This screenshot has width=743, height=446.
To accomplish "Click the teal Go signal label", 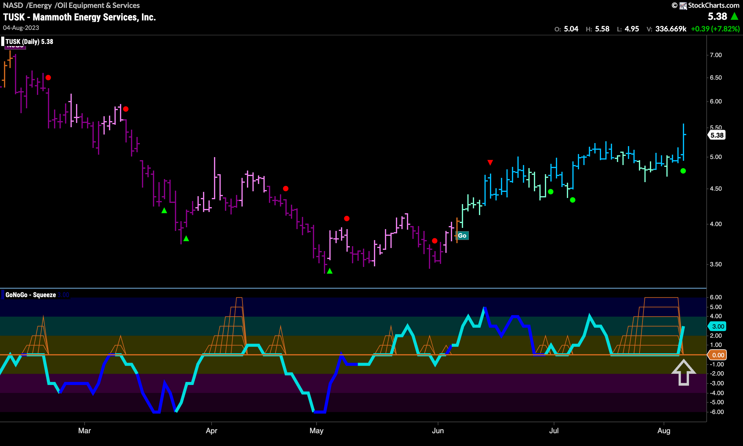I will click(462, 236).
